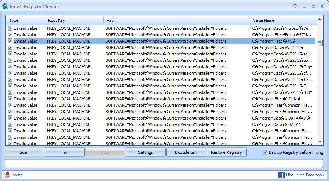
Task: Click the Home house icon
Action: click(7, 175)
